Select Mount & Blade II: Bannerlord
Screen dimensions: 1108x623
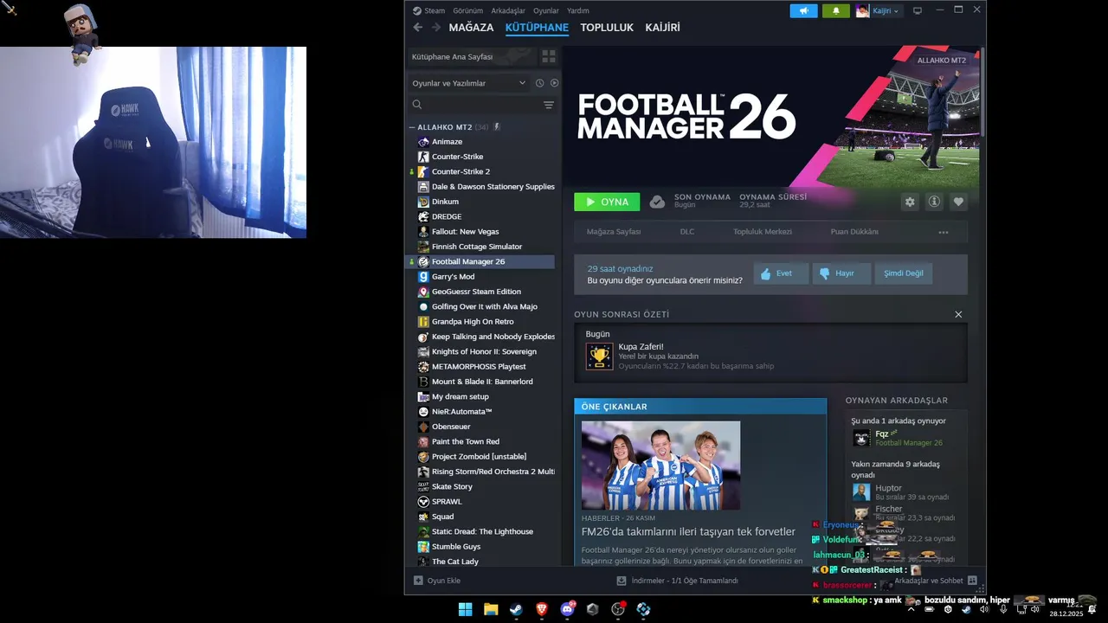click(x=483, y=382)
